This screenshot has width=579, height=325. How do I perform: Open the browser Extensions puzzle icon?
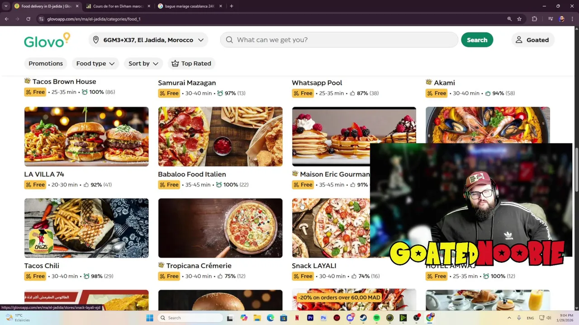click(x=535, y=19)
